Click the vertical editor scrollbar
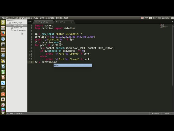174x131 pixels. (x=173, y=55)
